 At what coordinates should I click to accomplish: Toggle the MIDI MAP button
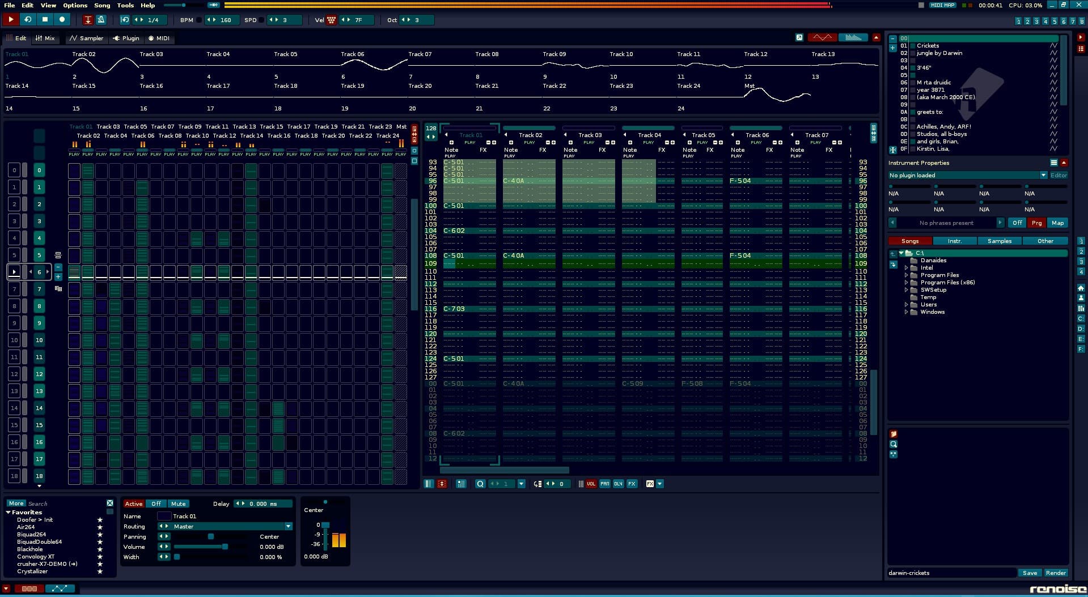coord(942,5)
